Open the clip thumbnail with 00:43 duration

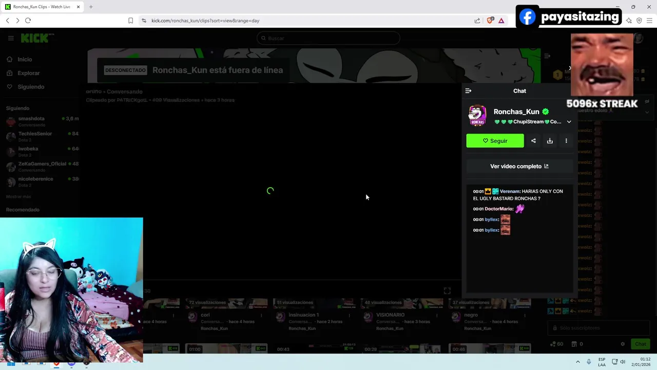(x=314, y=348)
